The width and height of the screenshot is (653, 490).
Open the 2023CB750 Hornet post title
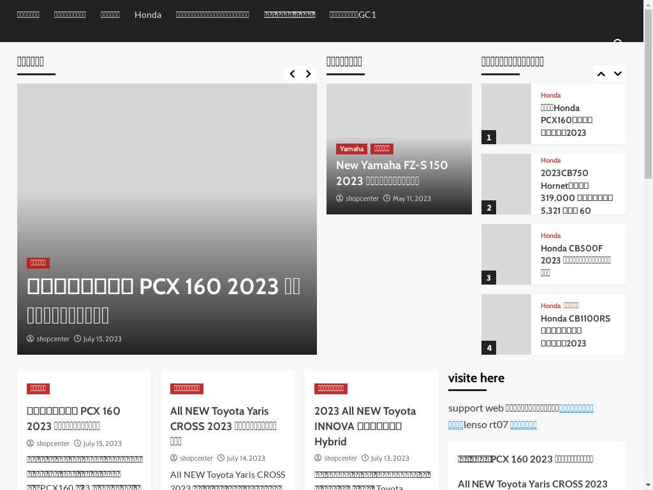pos(576,191)
